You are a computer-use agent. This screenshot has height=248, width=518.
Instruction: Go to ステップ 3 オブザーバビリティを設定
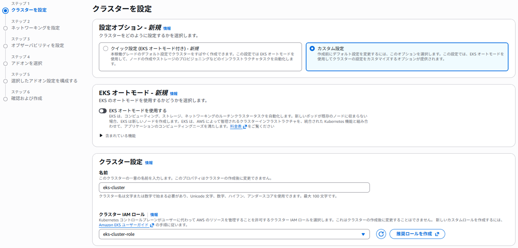[38, 45]
